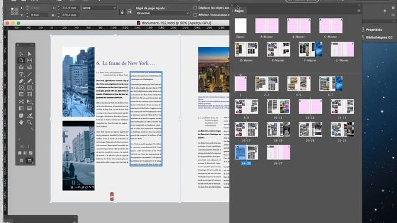Image resolution: width=397 pixels, height=223 pixels.
Task: Select spread 18-19 thumbnail
Action: 279,129
